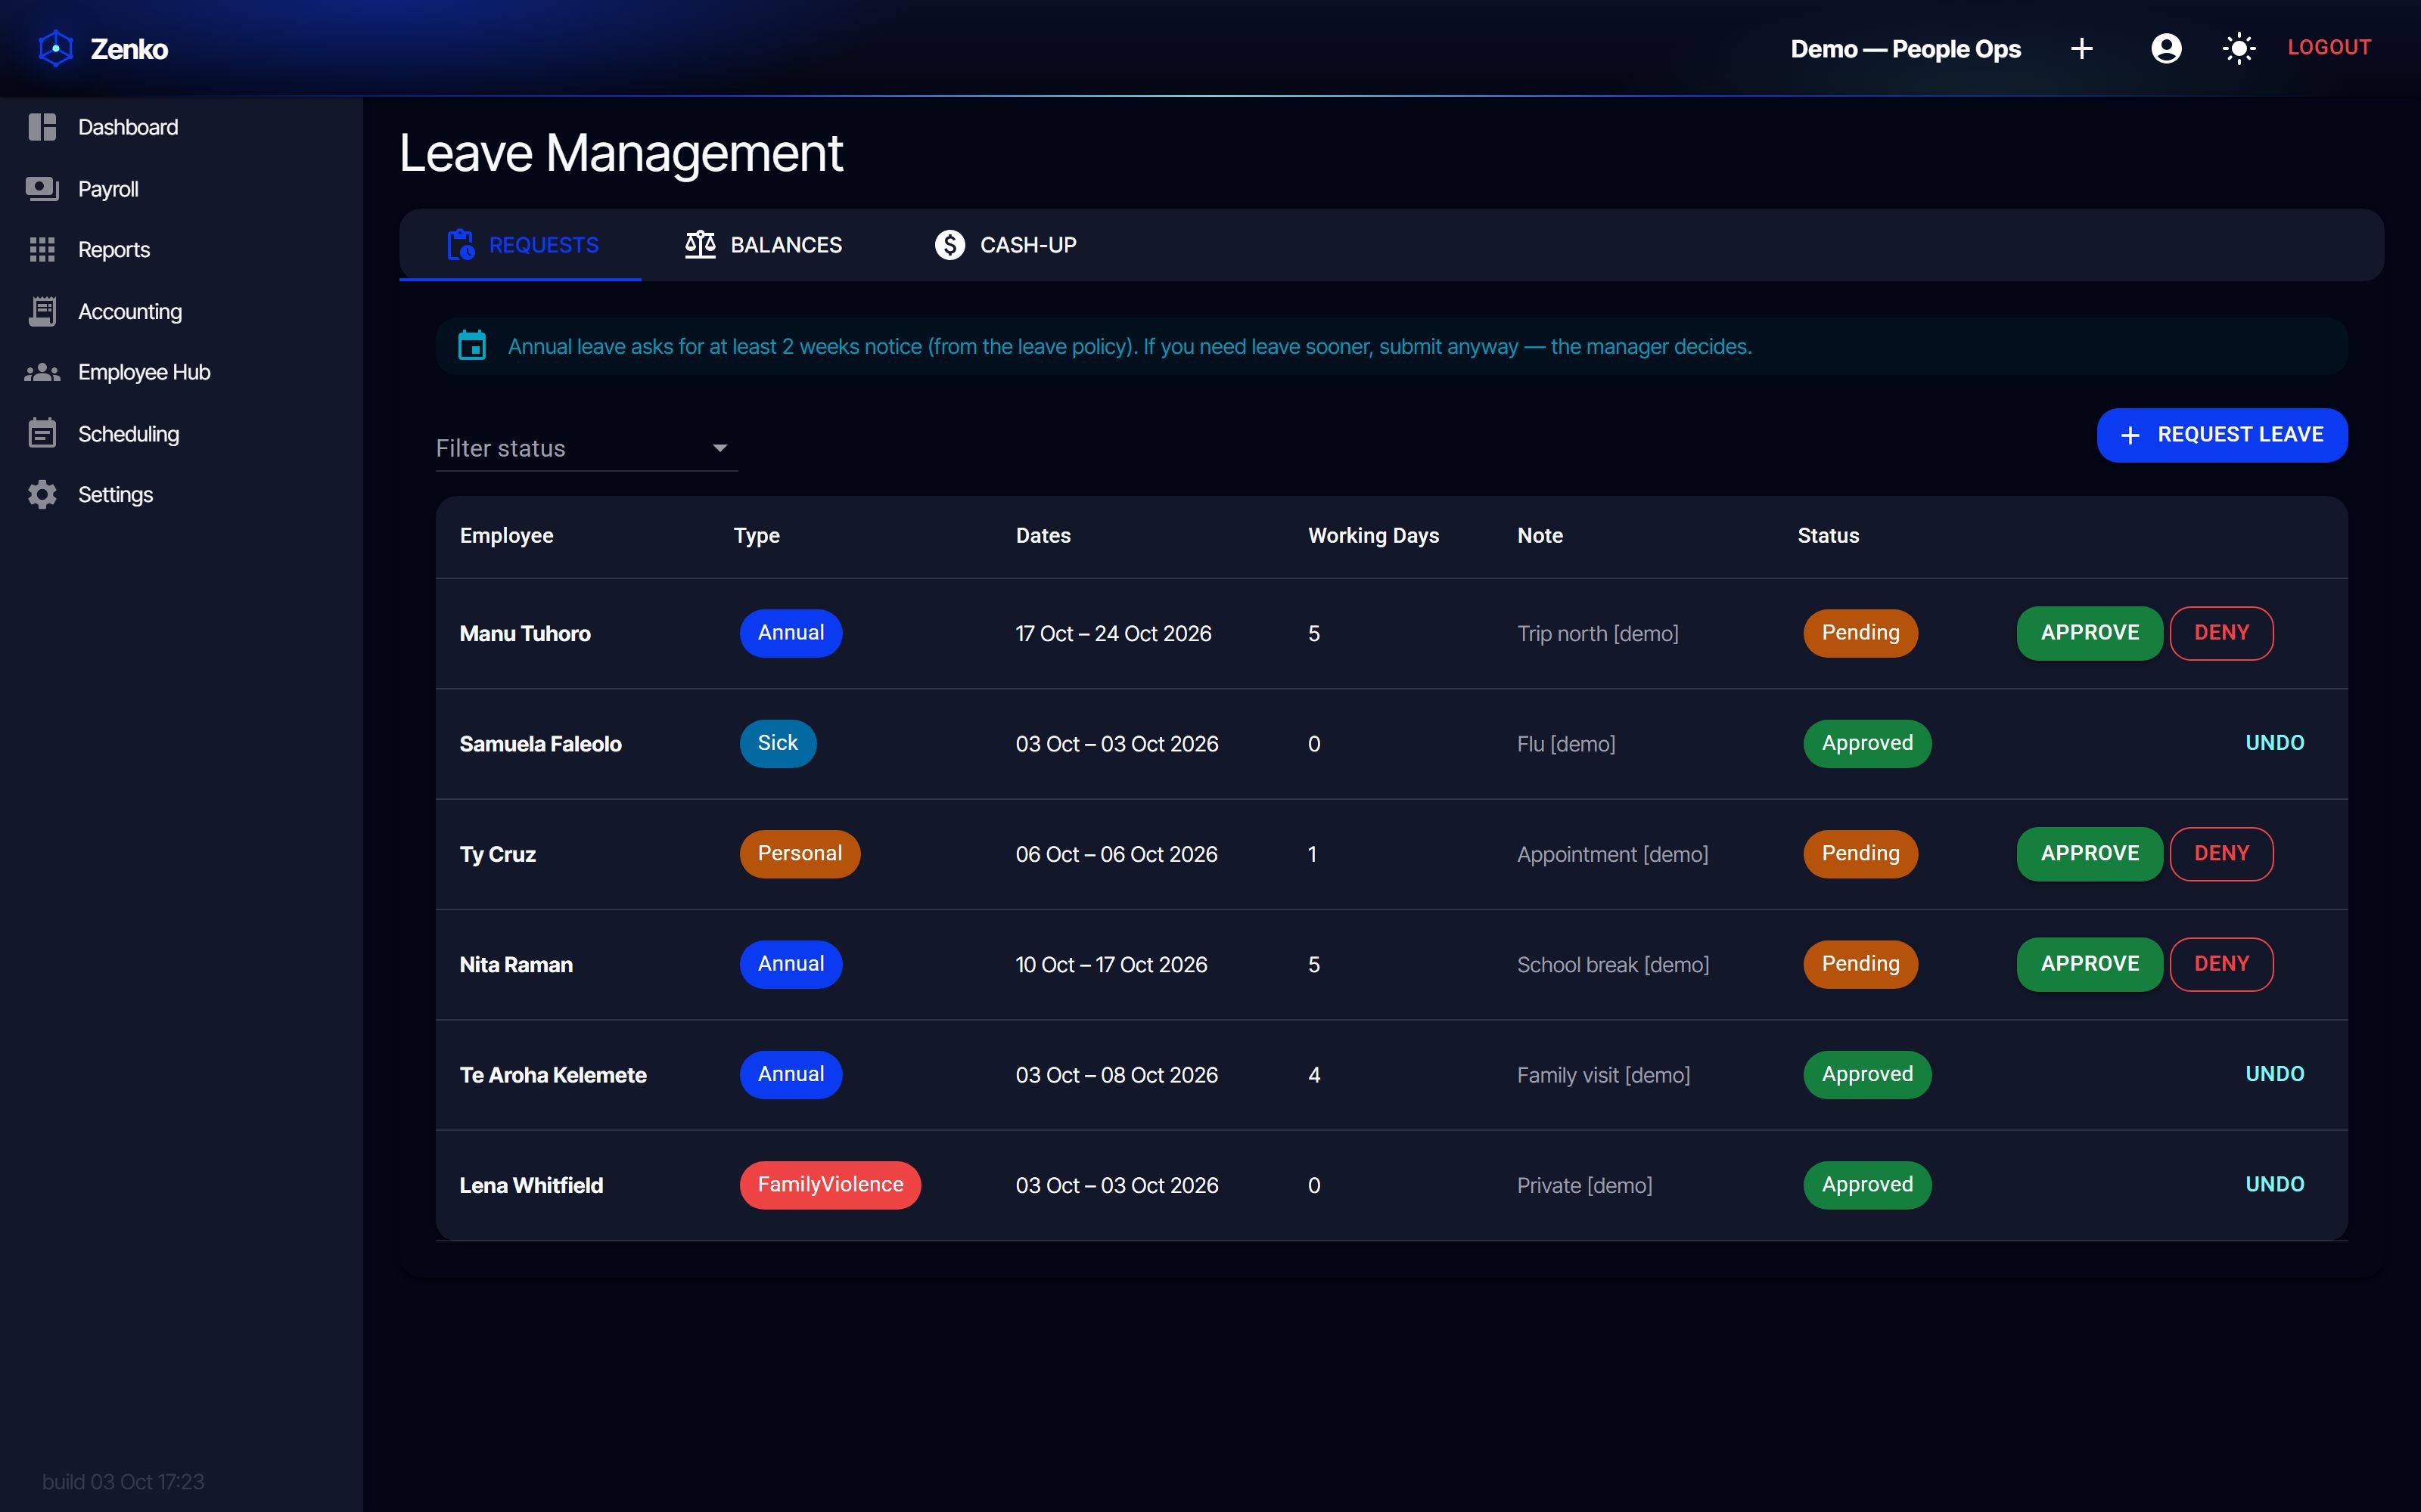2421x1512 pixels.
Task: Approve Ty Cruz's leave request
Action: tap(2089, 854)
